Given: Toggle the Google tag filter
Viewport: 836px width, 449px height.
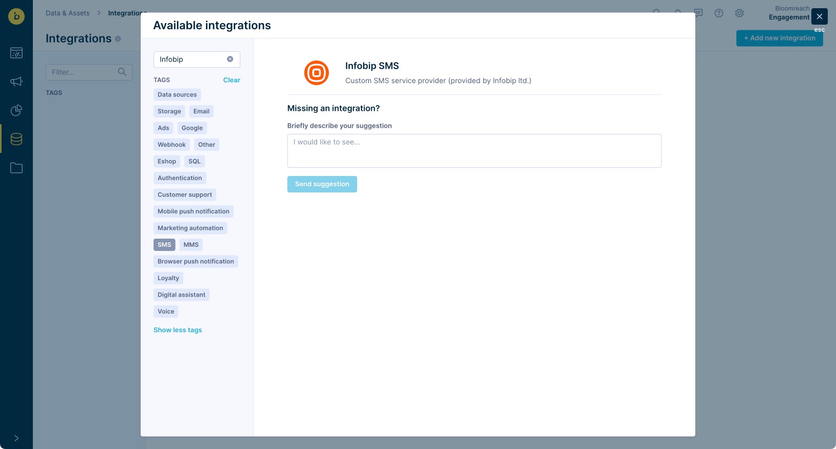Looking at the screenshot, I should (192, 128).
